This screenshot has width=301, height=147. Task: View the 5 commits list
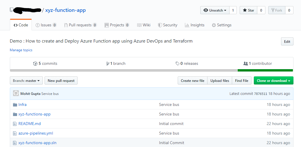45,64
